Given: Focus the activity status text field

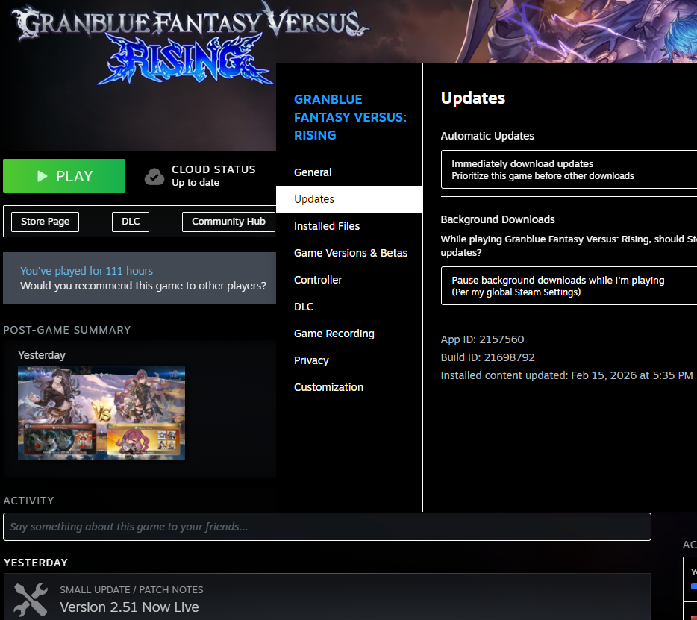Looking at the screenshot, I should (327, 527).
